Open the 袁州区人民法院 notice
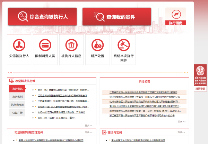The width and height of the screenshot is (208, 144). [x=145, y=106]
